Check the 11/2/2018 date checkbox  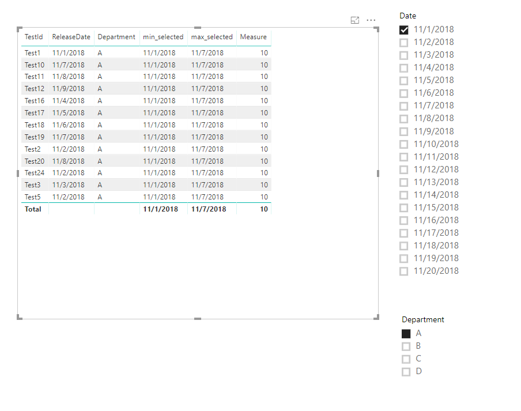pos(403,43)
